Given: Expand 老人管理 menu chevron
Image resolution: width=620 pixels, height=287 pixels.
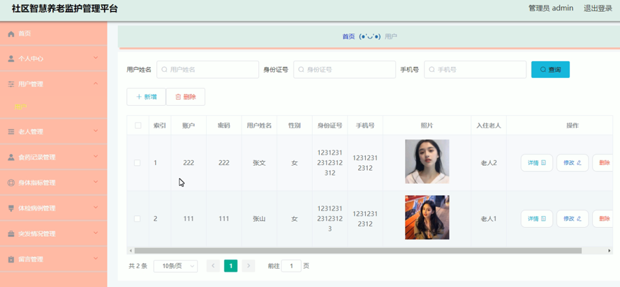Looking at the screenshot, I should coord(96,131).
